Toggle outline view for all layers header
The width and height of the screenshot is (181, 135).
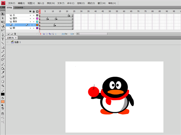(37, 11)
